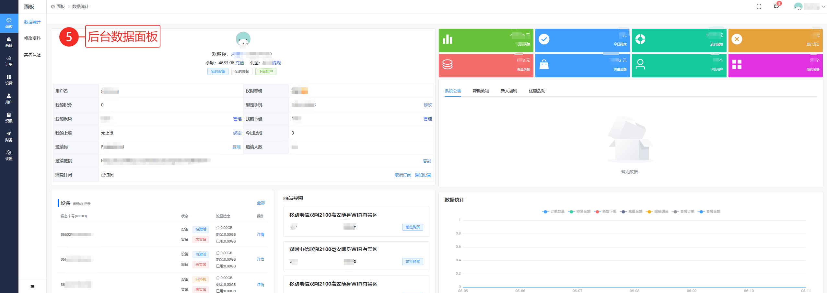Click 修改 next to 绑定手机
Image resolution: width=827 pixels, height=293 pixels.
(428, 105)
